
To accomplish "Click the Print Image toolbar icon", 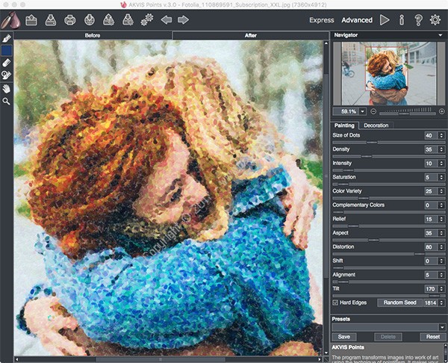I will pos(70,20).
